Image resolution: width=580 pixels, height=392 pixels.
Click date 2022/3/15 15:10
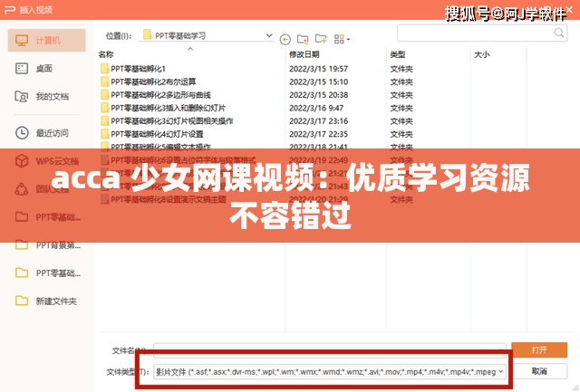tap(318, 81)
